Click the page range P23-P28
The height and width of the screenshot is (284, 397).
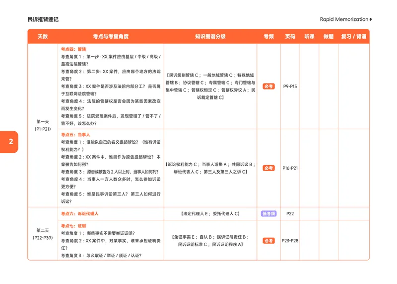point(290,241)
